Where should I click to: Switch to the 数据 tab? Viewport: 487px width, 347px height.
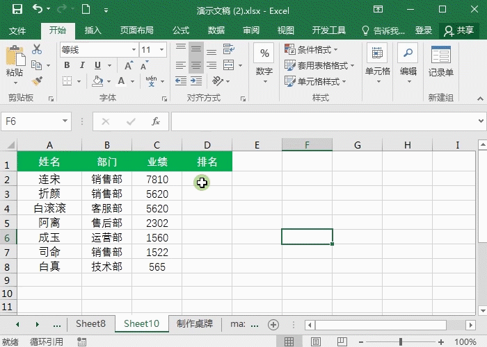pos(216,31)
